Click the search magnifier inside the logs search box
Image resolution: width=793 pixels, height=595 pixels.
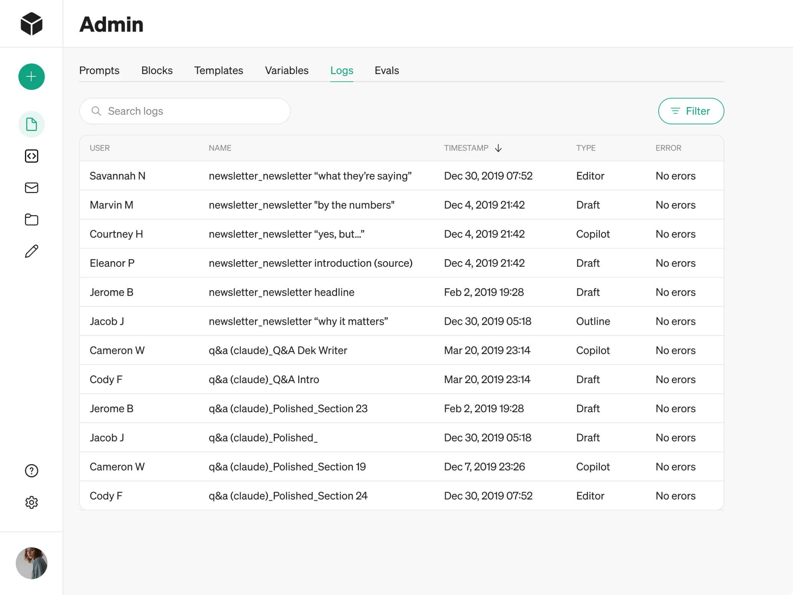[97, 111]
